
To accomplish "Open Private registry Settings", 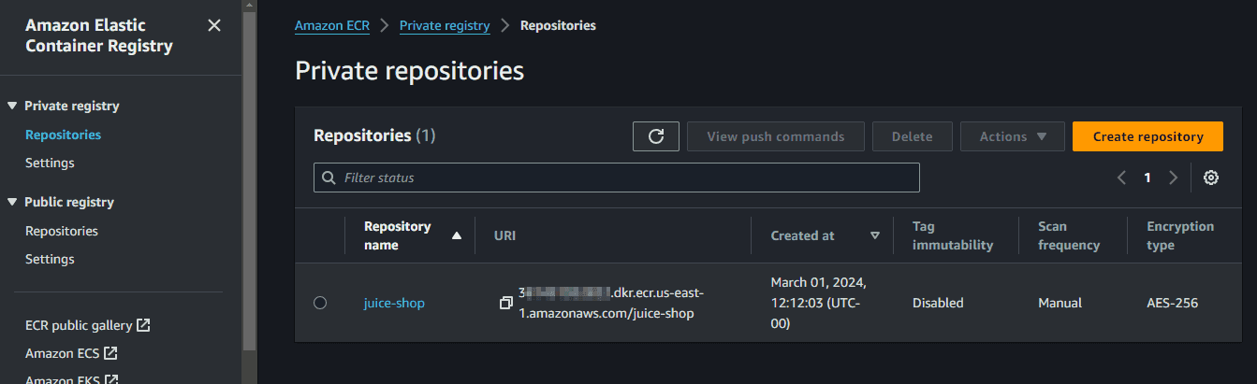I will click(x=50, y=163).
